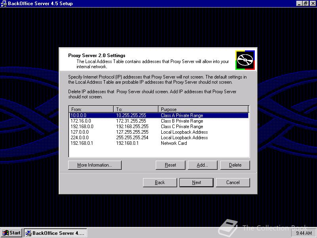Click 127.255.255.255 in To column
This screenshot has height=238, width=317.
[132, 132]
